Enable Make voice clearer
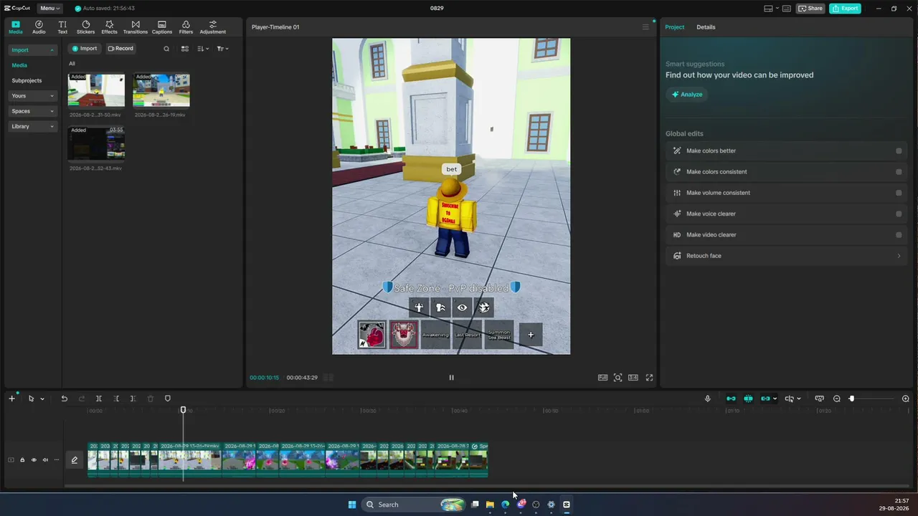Viewport: 918px width, 516px height. click(899, 214)
